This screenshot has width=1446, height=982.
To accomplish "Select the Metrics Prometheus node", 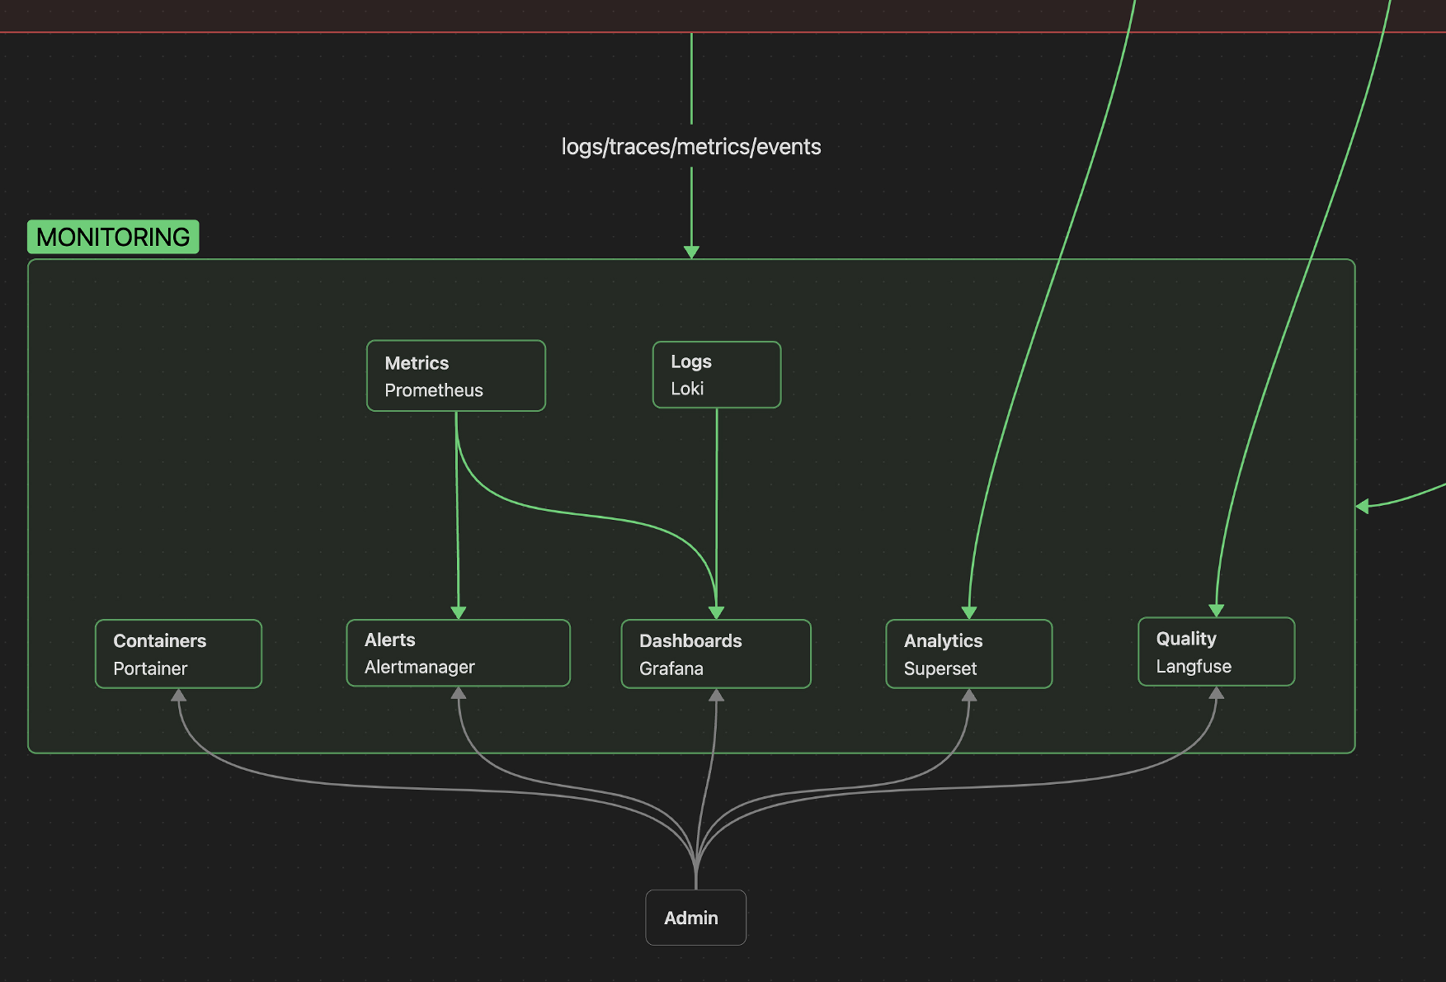I will [x=456, y=376].
